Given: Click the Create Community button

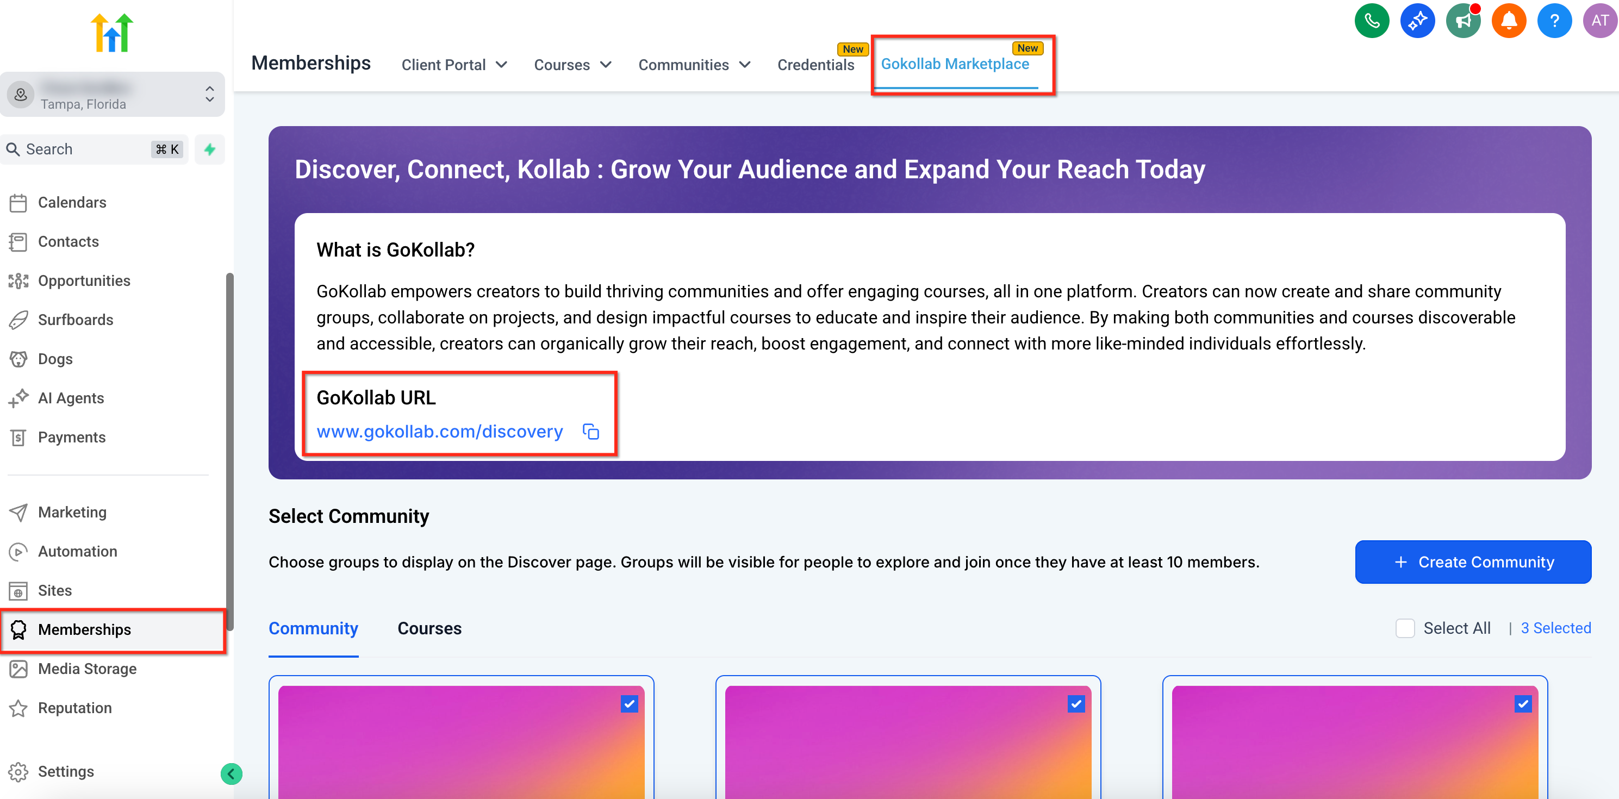Looking at the screenshot, I should [1473, 561].
